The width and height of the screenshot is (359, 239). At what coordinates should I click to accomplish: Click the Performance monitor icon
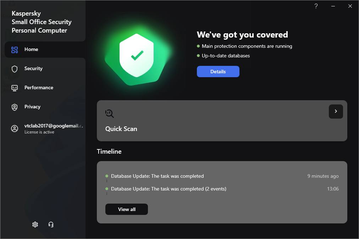(x=15, y=88)
